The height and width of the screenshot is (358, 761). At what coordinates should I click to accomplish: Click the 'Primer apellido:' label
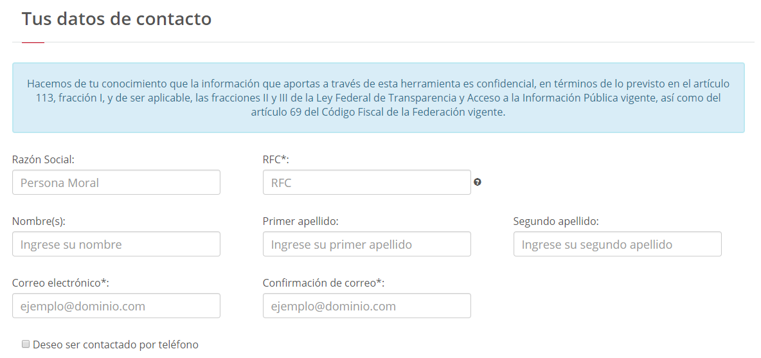coord(300,221)
